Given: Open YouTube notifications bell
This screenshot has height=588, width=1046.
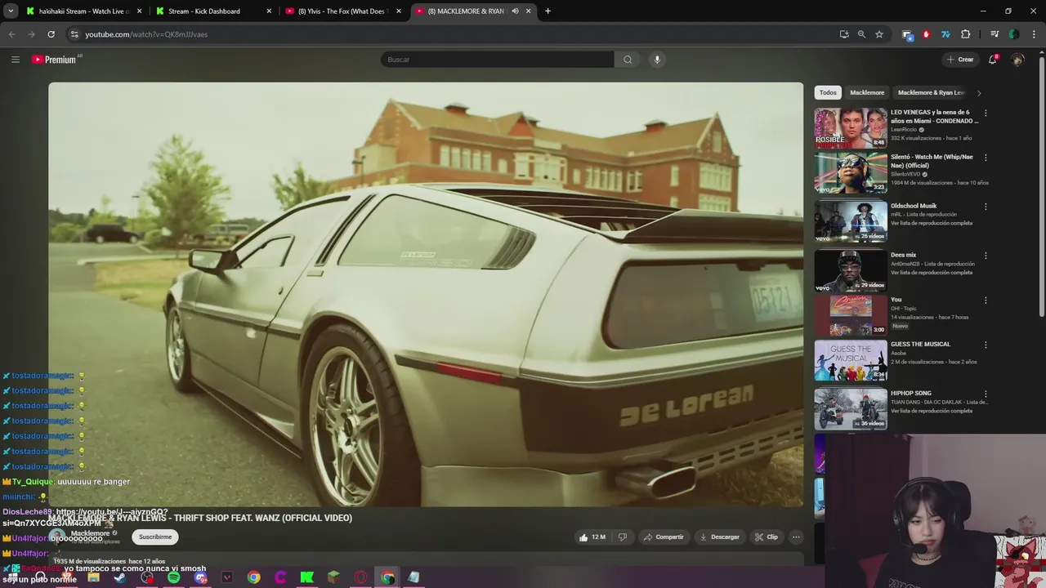Looking at the screenshot, I should coord(993,60).
